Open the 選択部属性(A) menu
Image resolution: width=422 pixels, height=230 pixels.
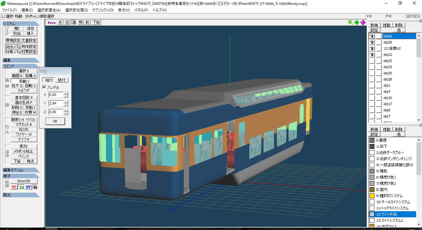[49, 10]
